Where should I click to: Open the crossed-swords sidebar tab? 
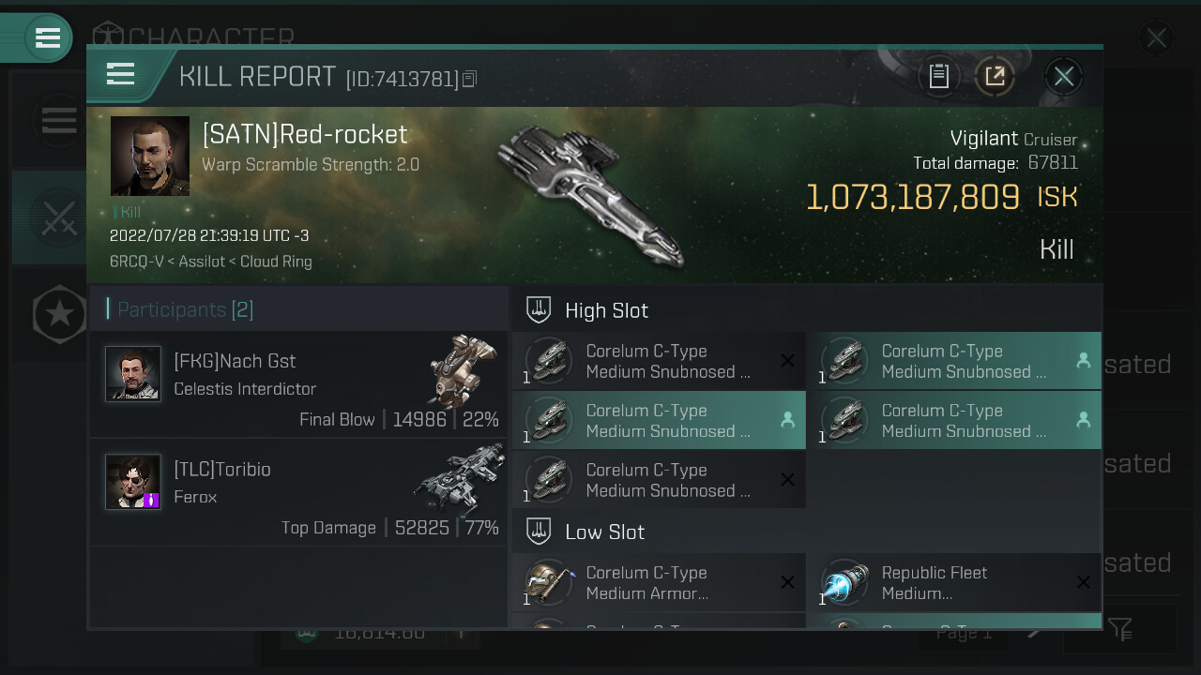(x=58, y=217)
